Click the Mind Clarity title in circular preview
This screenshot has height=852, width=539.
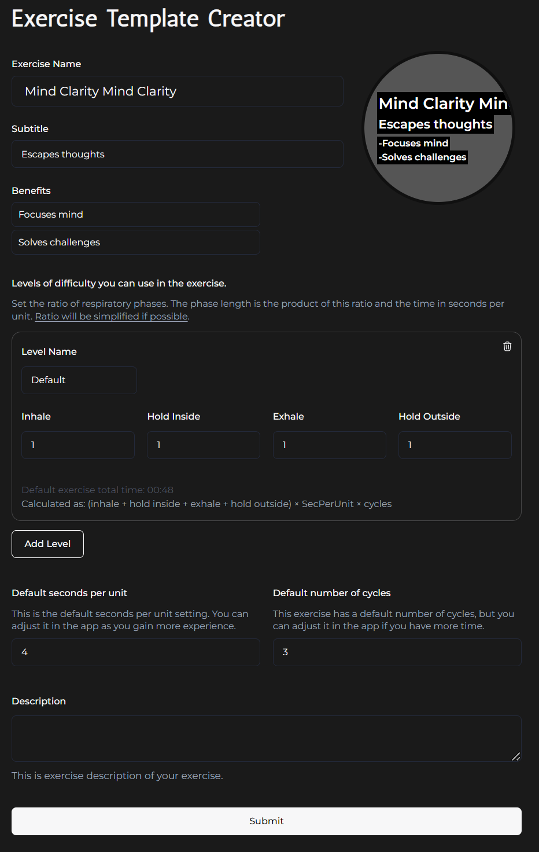point(443,104)
